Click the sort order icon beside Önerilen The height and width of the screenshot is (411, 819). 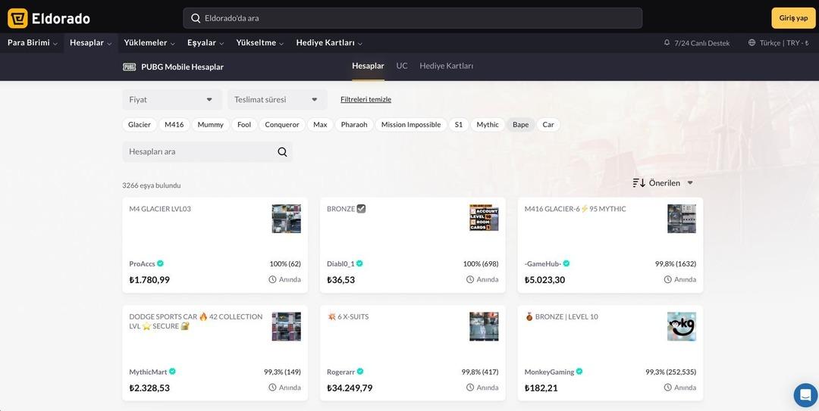click(x=639, y=183)
